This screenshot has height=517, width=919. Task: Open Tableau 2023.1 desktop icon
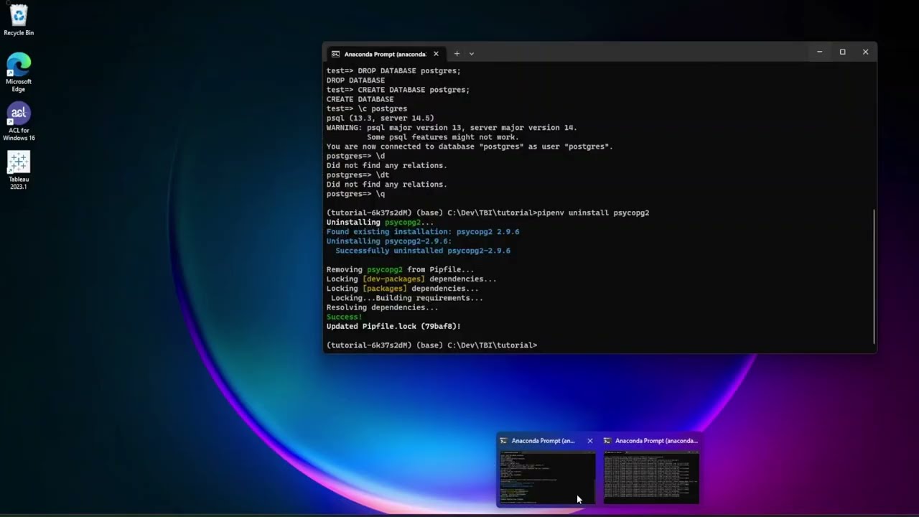[19, 170]
